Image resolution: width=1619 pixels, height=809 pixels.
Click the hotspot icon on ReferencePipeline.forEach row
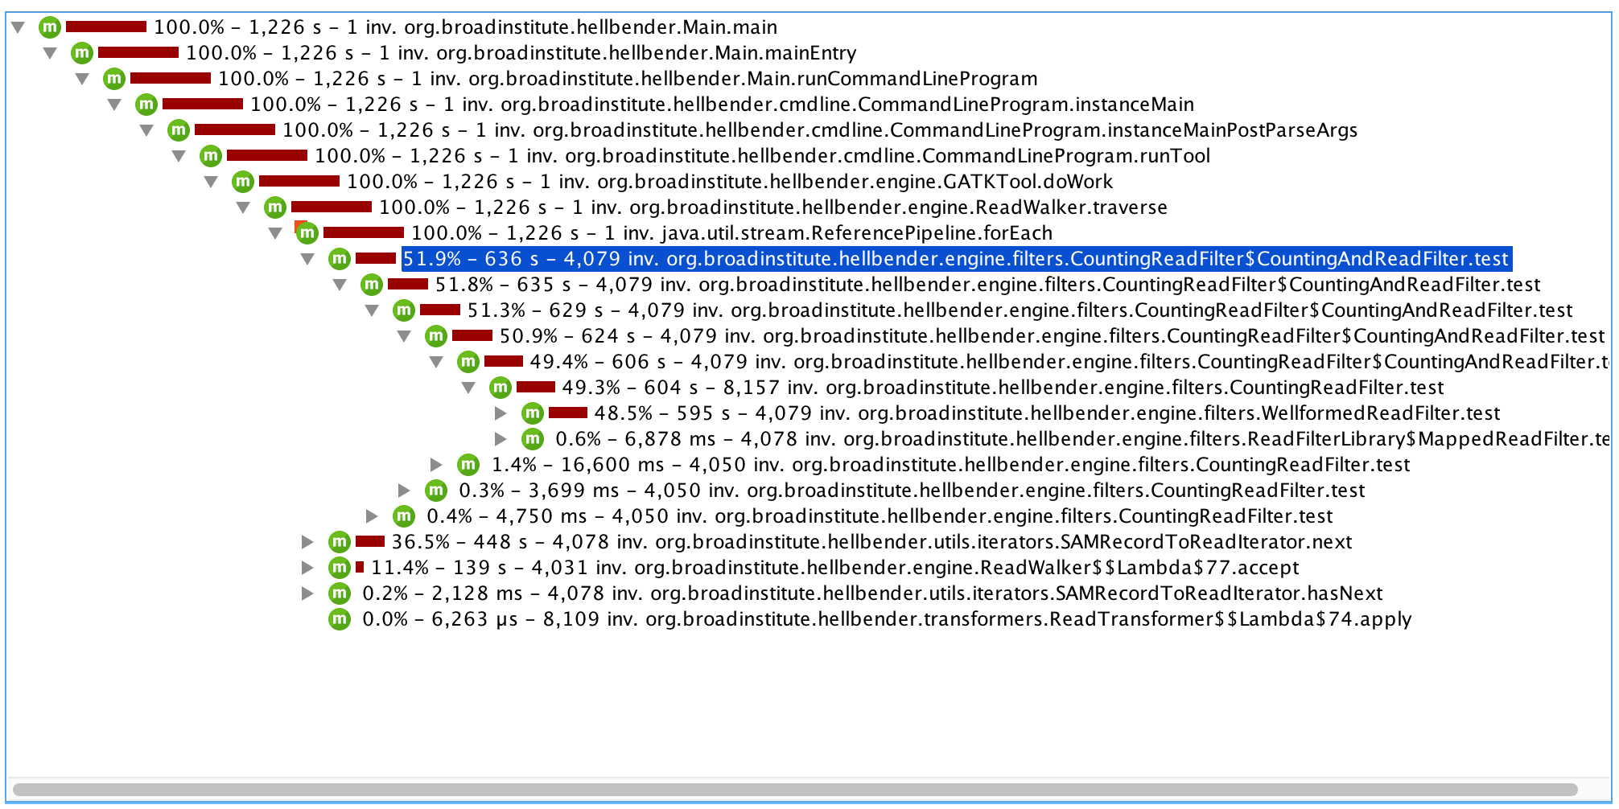tap(307, 233)
